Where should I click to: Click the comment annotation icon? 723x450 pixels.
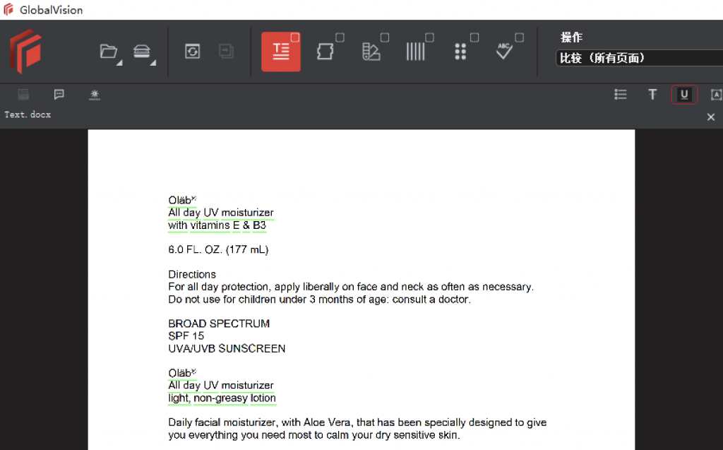pos(59,95)
